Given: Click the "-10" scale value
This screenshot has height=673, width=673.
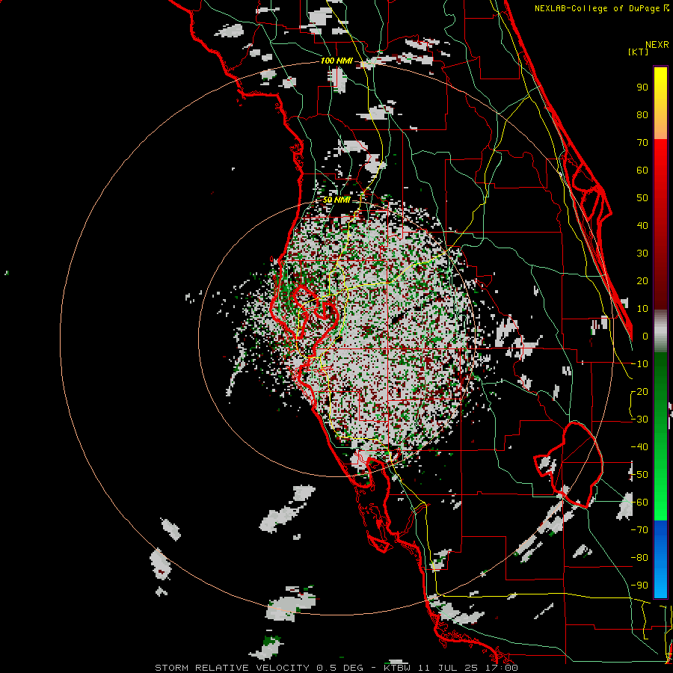Looking at the screenshot, I should (639, 364).
